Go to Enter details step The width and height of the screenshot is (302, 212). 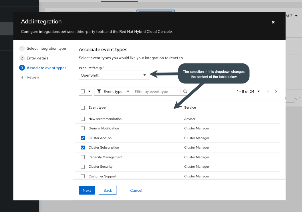(37, 58)
